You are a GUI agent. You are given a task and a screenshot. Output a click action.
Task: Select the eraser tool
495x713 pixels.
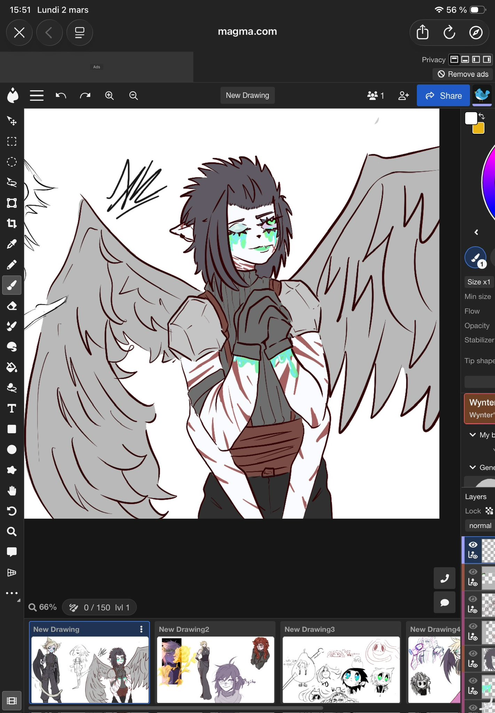[x=12, y=306]
